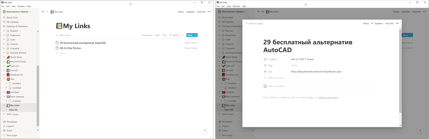Click Reading List icon in left window
Screen dimensions: 429x139
8,74
